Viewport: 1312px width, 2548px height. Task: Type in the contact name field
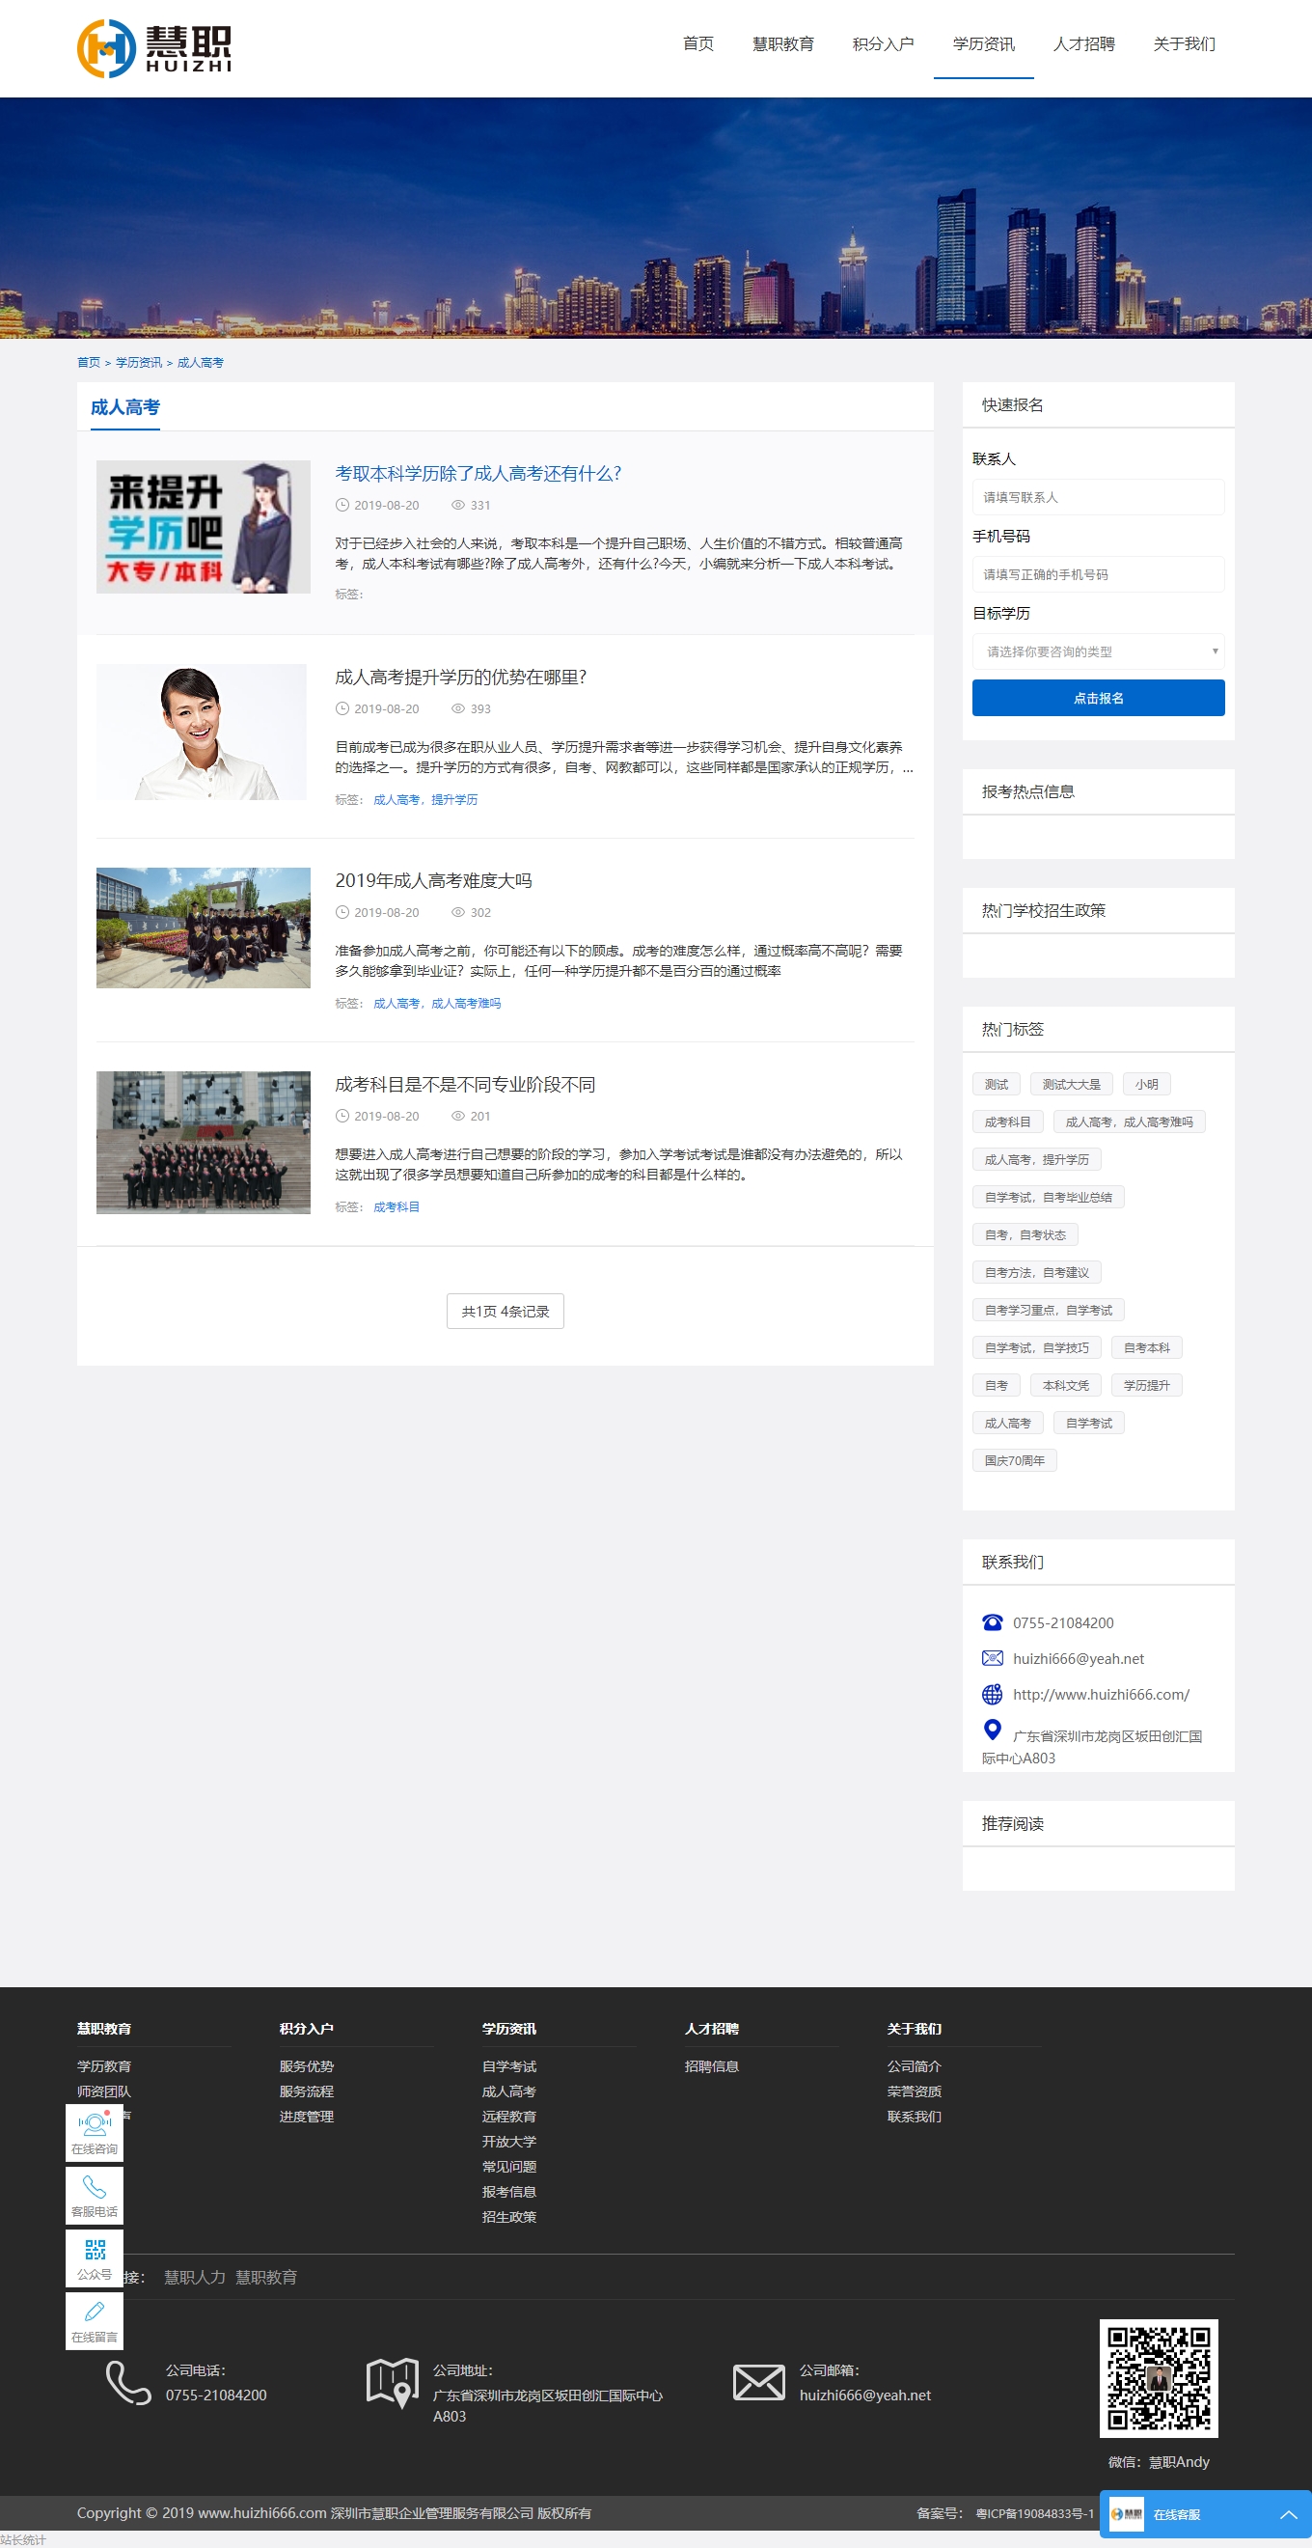[x=1098, y=497]
